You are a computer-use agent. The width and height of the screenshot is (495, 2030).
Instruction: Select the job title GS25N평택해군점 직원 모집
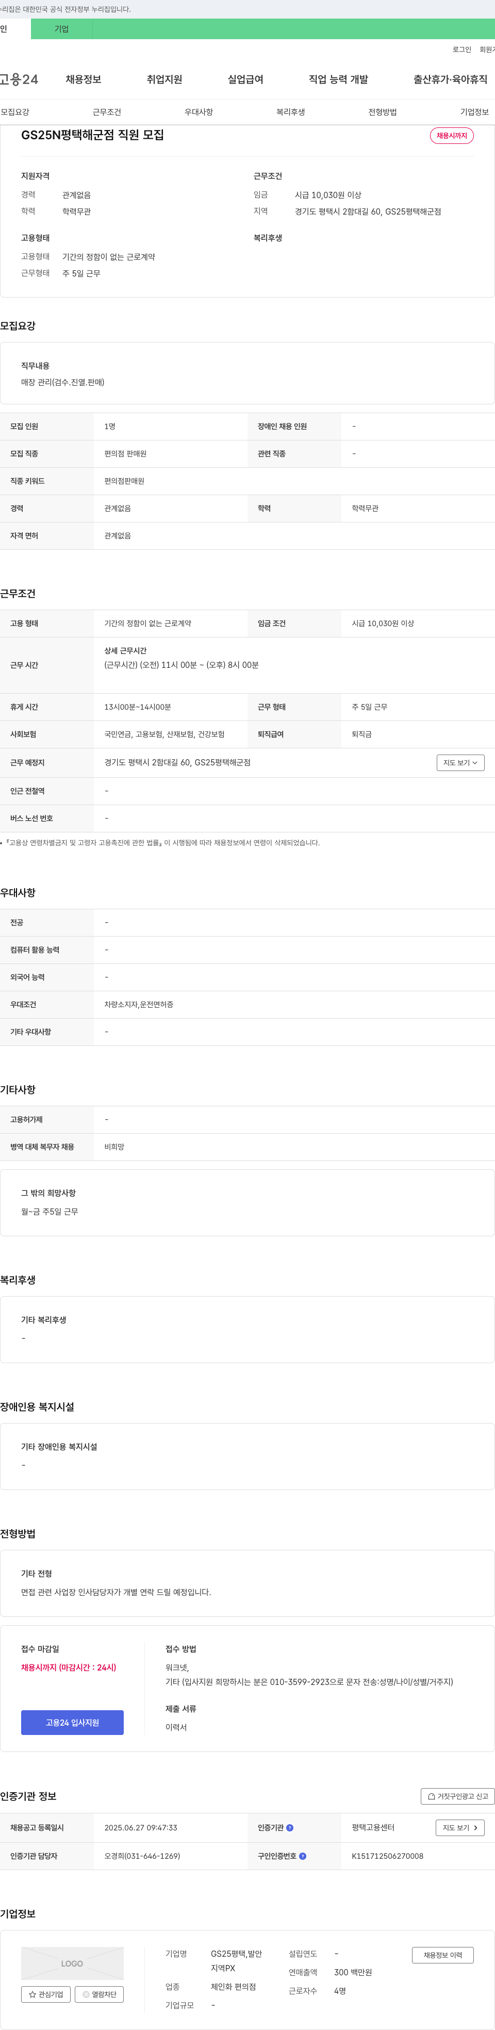[92, 136]
